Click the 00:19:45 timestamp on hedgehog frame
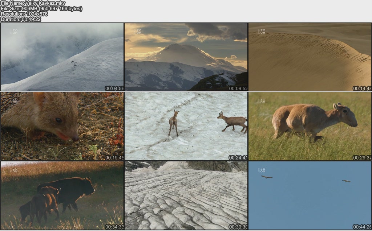This screenshot has height=231, width=372. [114, 158]
